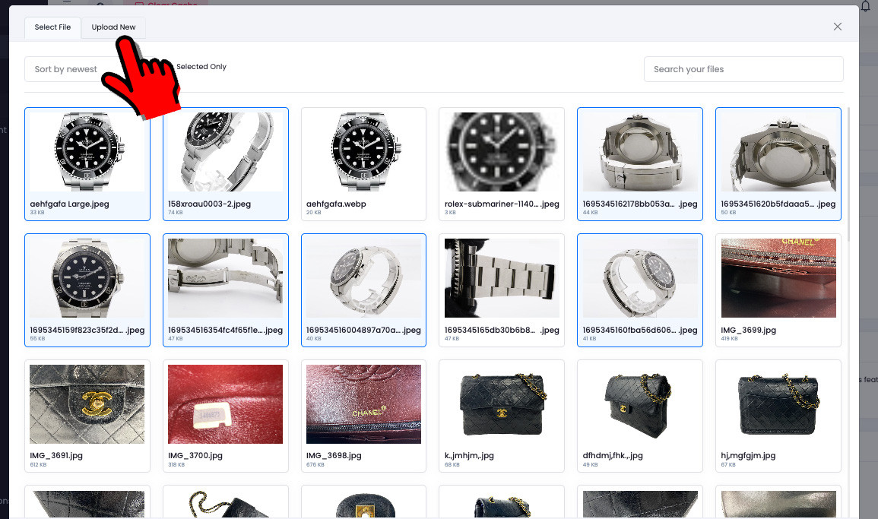Toggle the Selected Only filter
Viewport: 878px width, 519px height.
(201, 67)
